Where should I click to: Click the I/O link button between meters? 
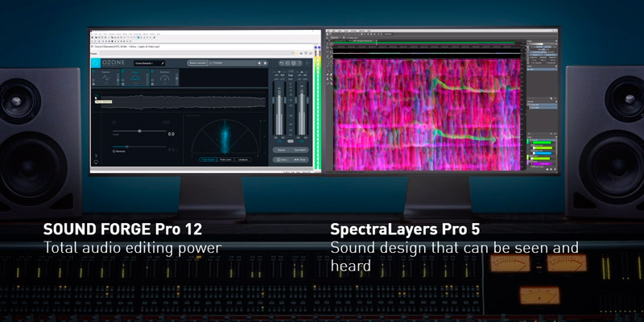coord(291,141)
